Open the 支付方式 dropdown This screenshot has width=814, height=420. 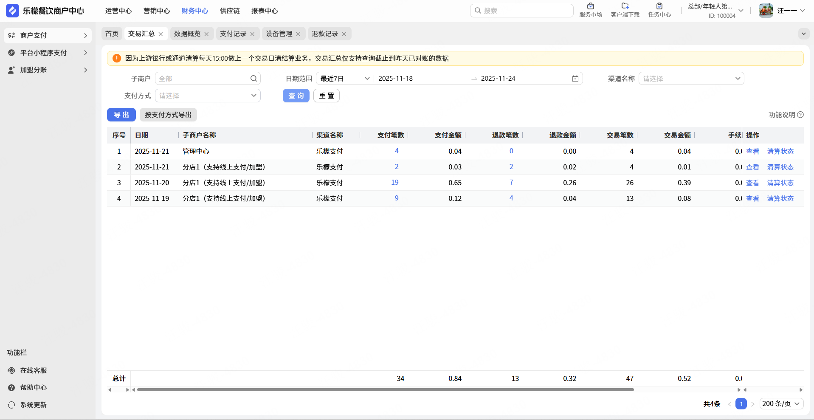tap(208, 96)
